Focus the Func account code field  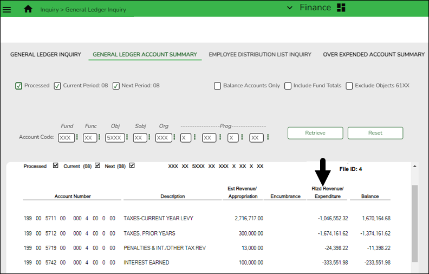(90, 138)
